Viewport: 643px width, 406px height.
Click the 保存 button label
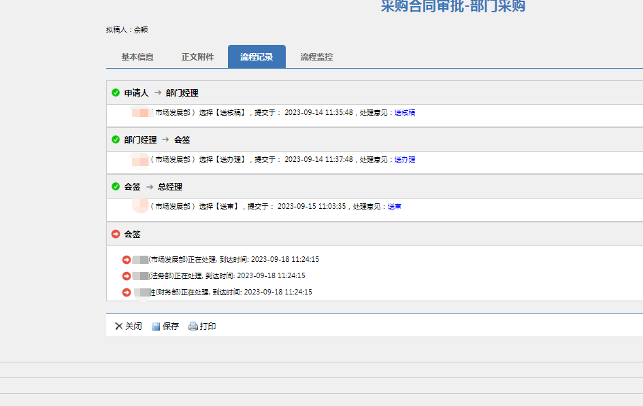[171, 326]
